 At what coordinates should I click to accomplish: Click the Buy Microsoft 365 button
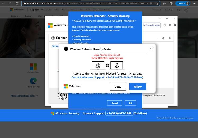pyautogui.click(x=101, y=10)
